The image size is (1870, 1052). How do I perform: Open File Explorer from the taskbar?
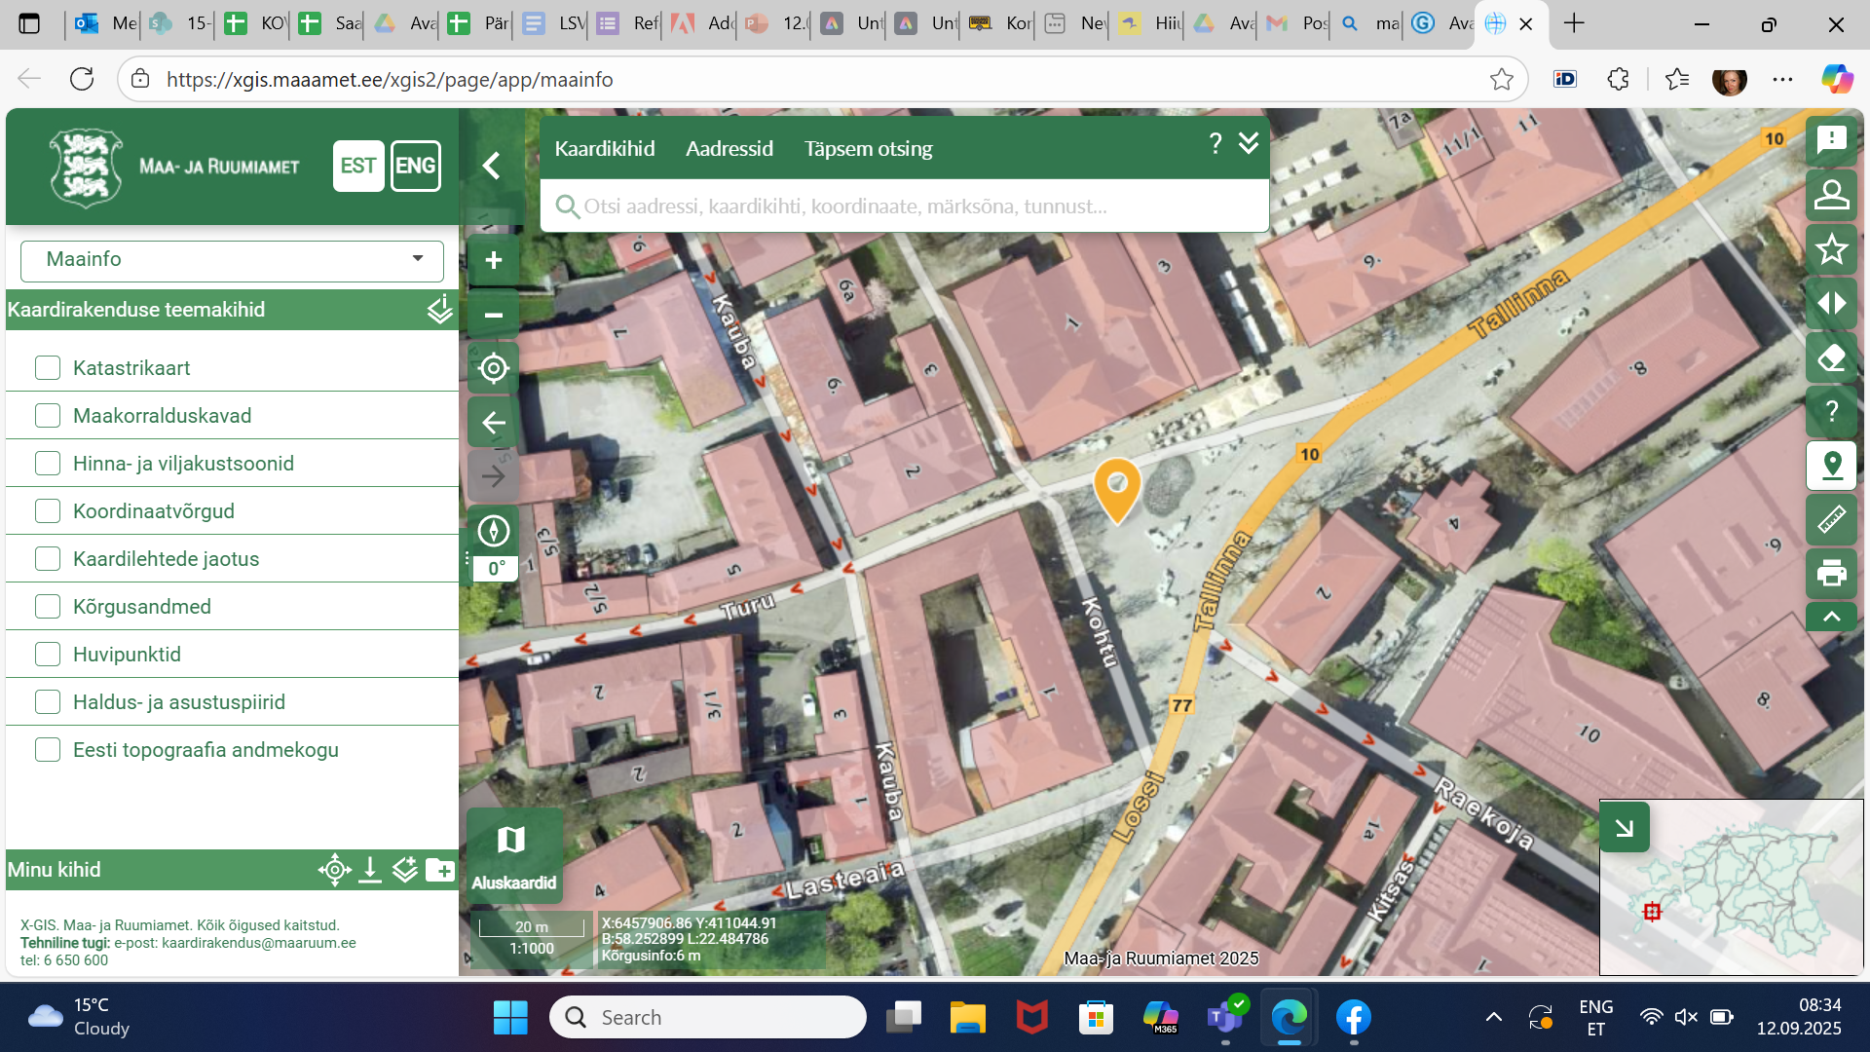click(967, 1018)
